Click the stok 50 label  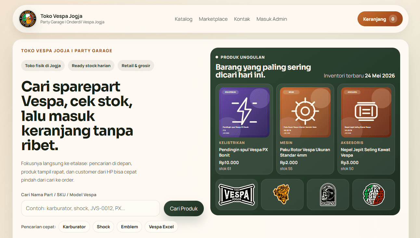point(347,169)
